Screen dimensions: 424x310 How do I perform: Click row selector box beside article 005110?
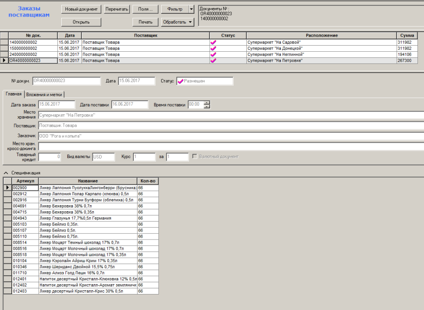click(x=8, y=237)
